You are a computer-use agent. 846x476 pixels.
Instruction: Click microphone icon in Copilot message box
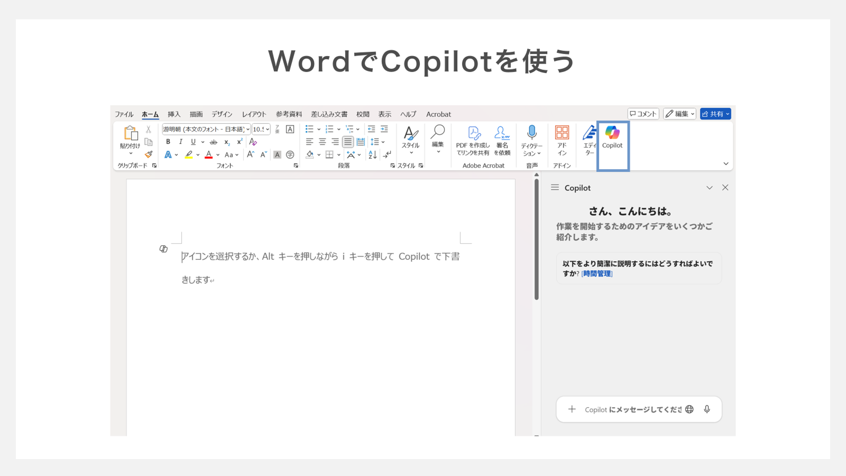coord(707,409)
